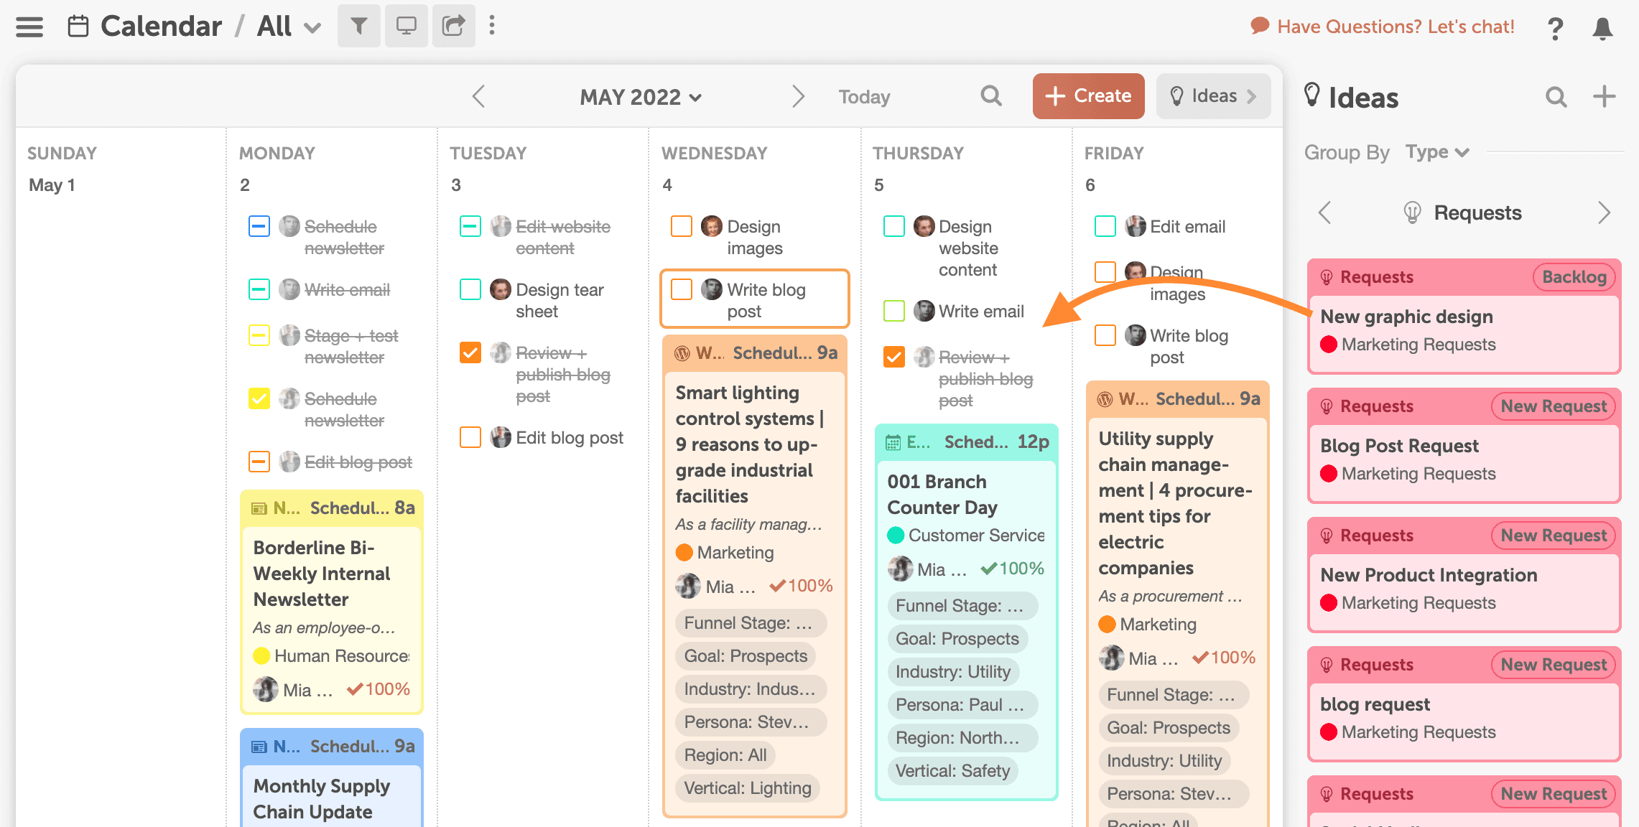Click Region: All tag on Smart lighting card
Image resolution: width=1639 pixels, height=827 pixels.
pyautogui.click(x=725, y=755)
